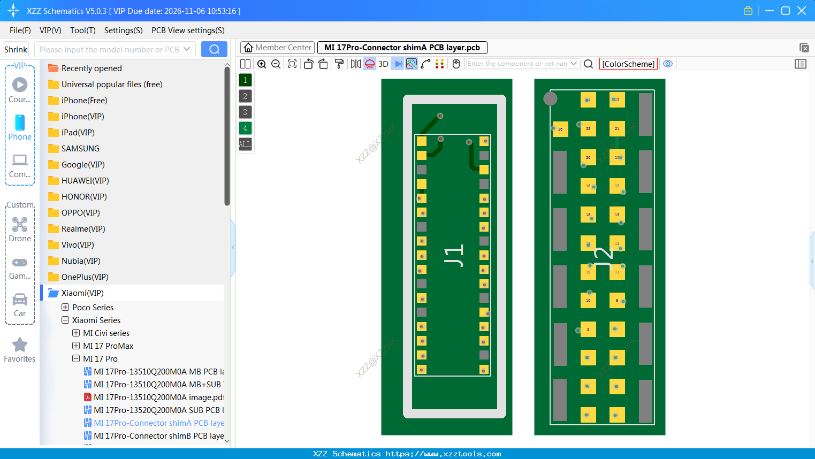
Task: Select the curve connection tool
Action: point(426,64)
